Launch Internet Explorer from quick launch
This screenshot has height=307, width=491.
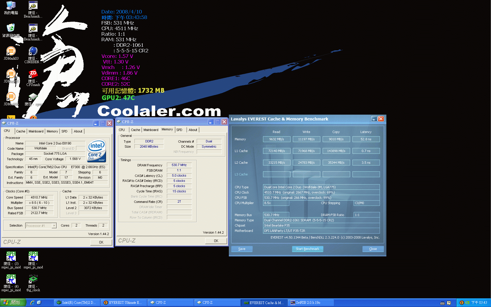click(x=32, y=303)
